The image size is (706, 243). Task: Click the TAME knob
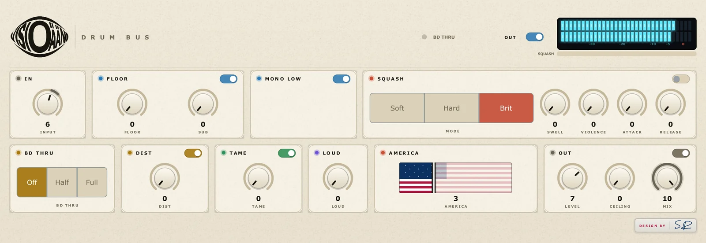[x=259, y=178]
